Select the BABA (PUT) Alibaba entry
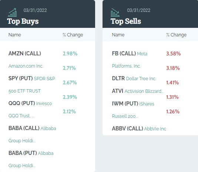198x172 pixels. pos(31,153)
